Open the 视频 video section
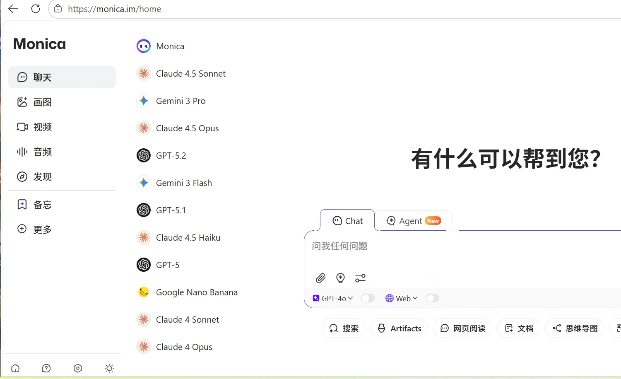 click(62, 127)
